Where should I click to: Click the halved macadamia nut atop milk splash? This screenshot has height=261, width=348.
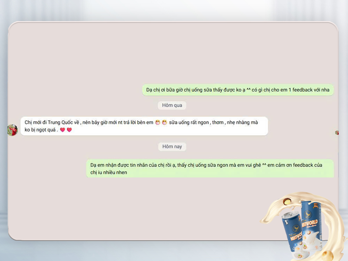pyautogui.click(x=287, y=201)
